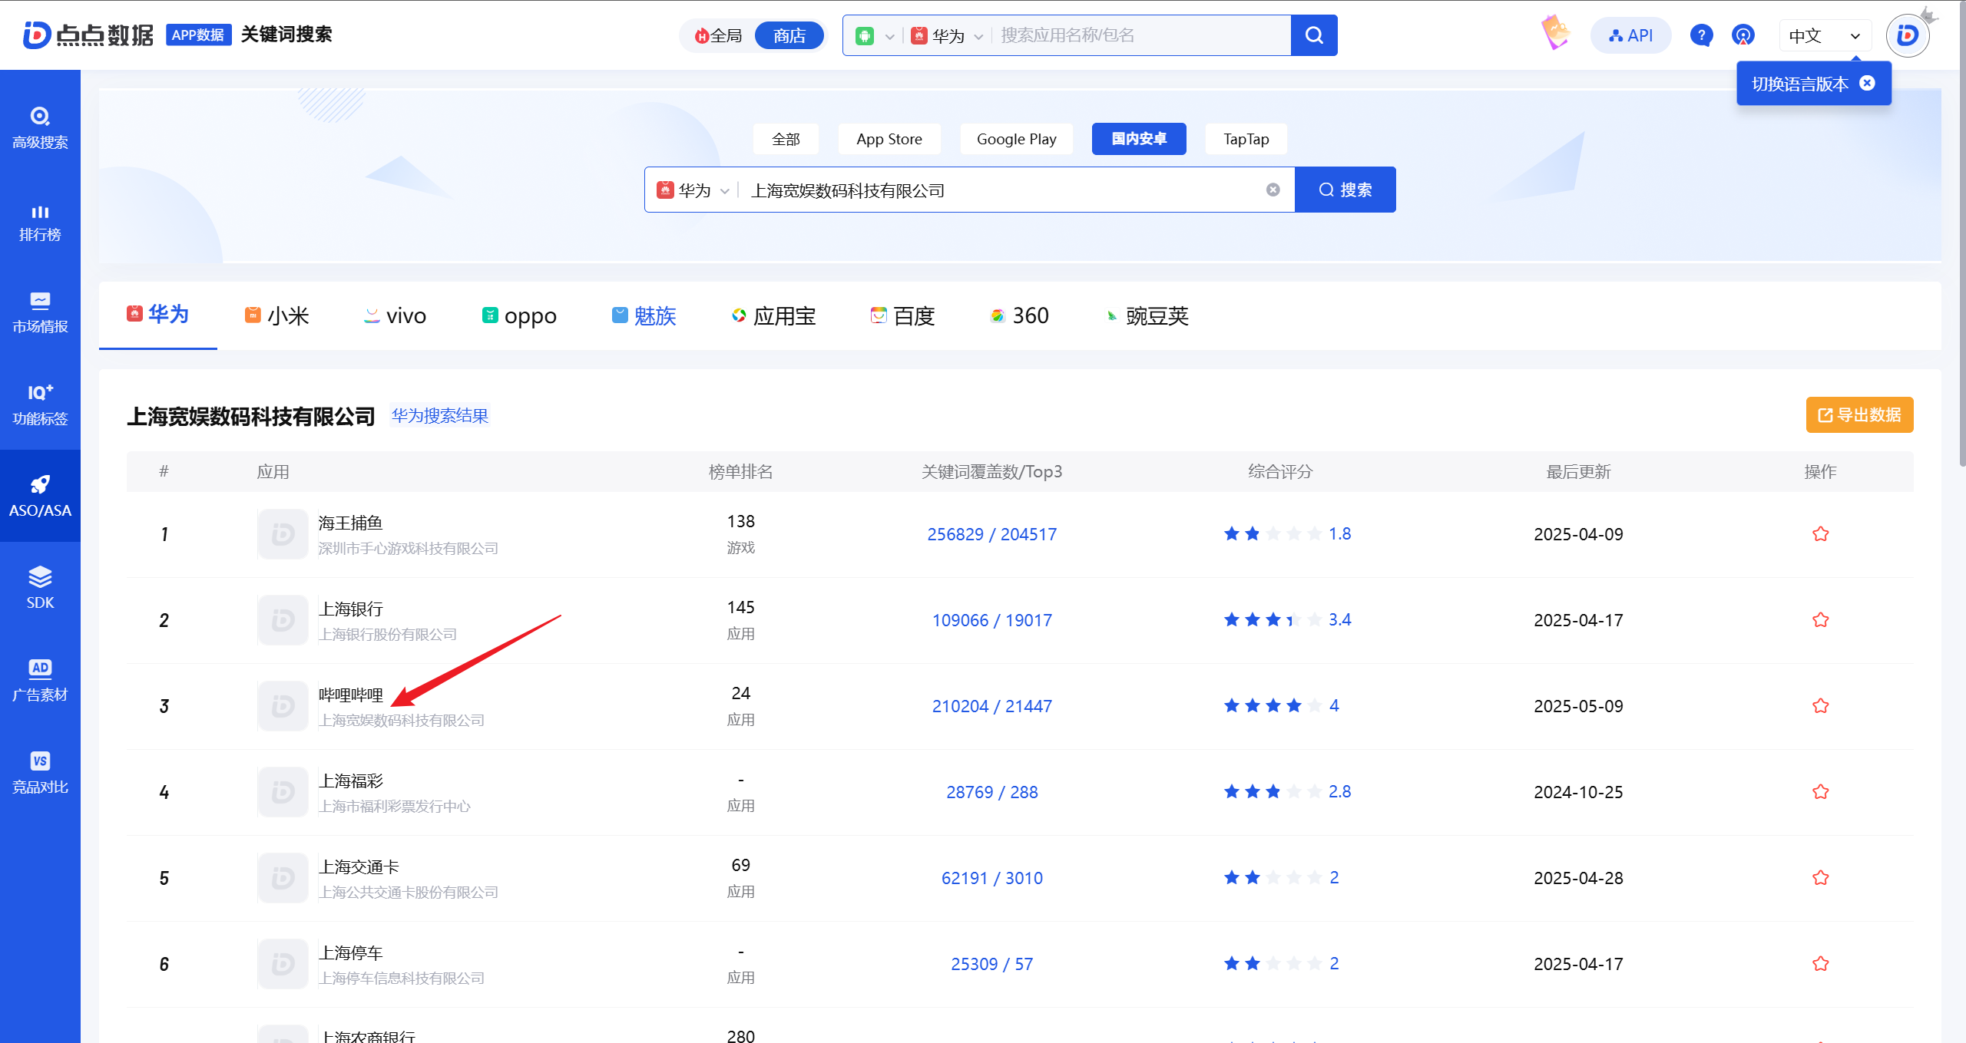This screenshot has width=1966, height=1043.
Task: Favorite 哔哩哔哩 with its star icon
Action: [x=1820, y=706]
